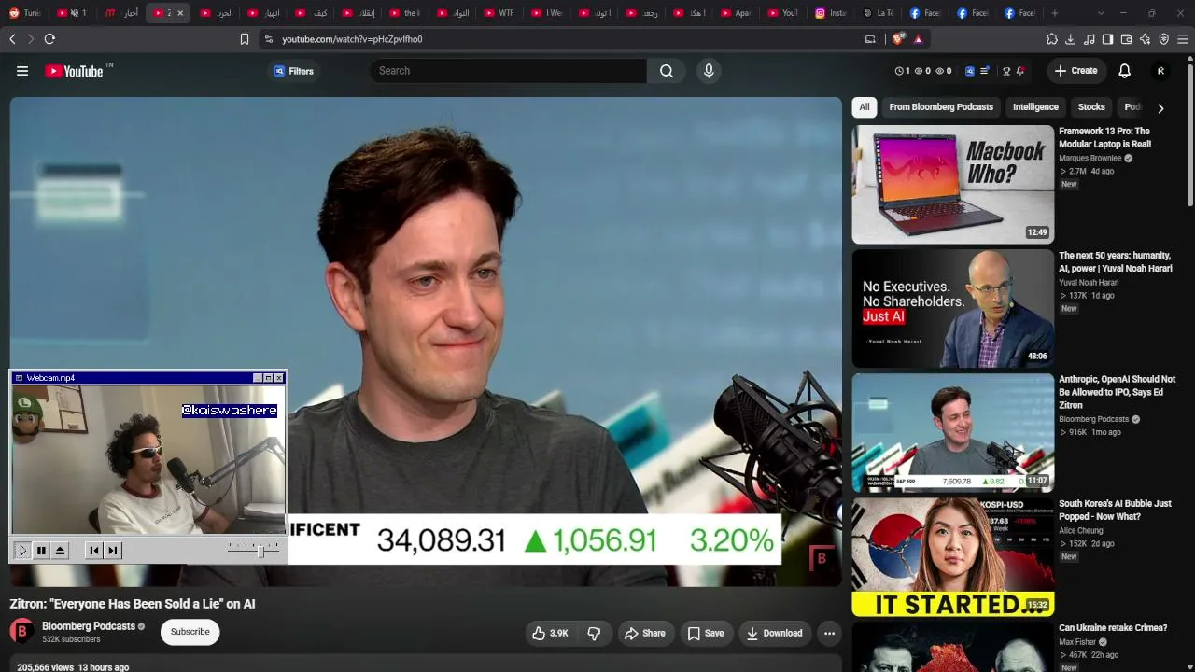
Task: Open a new browser tab
Action: [x=1055, y=13]
